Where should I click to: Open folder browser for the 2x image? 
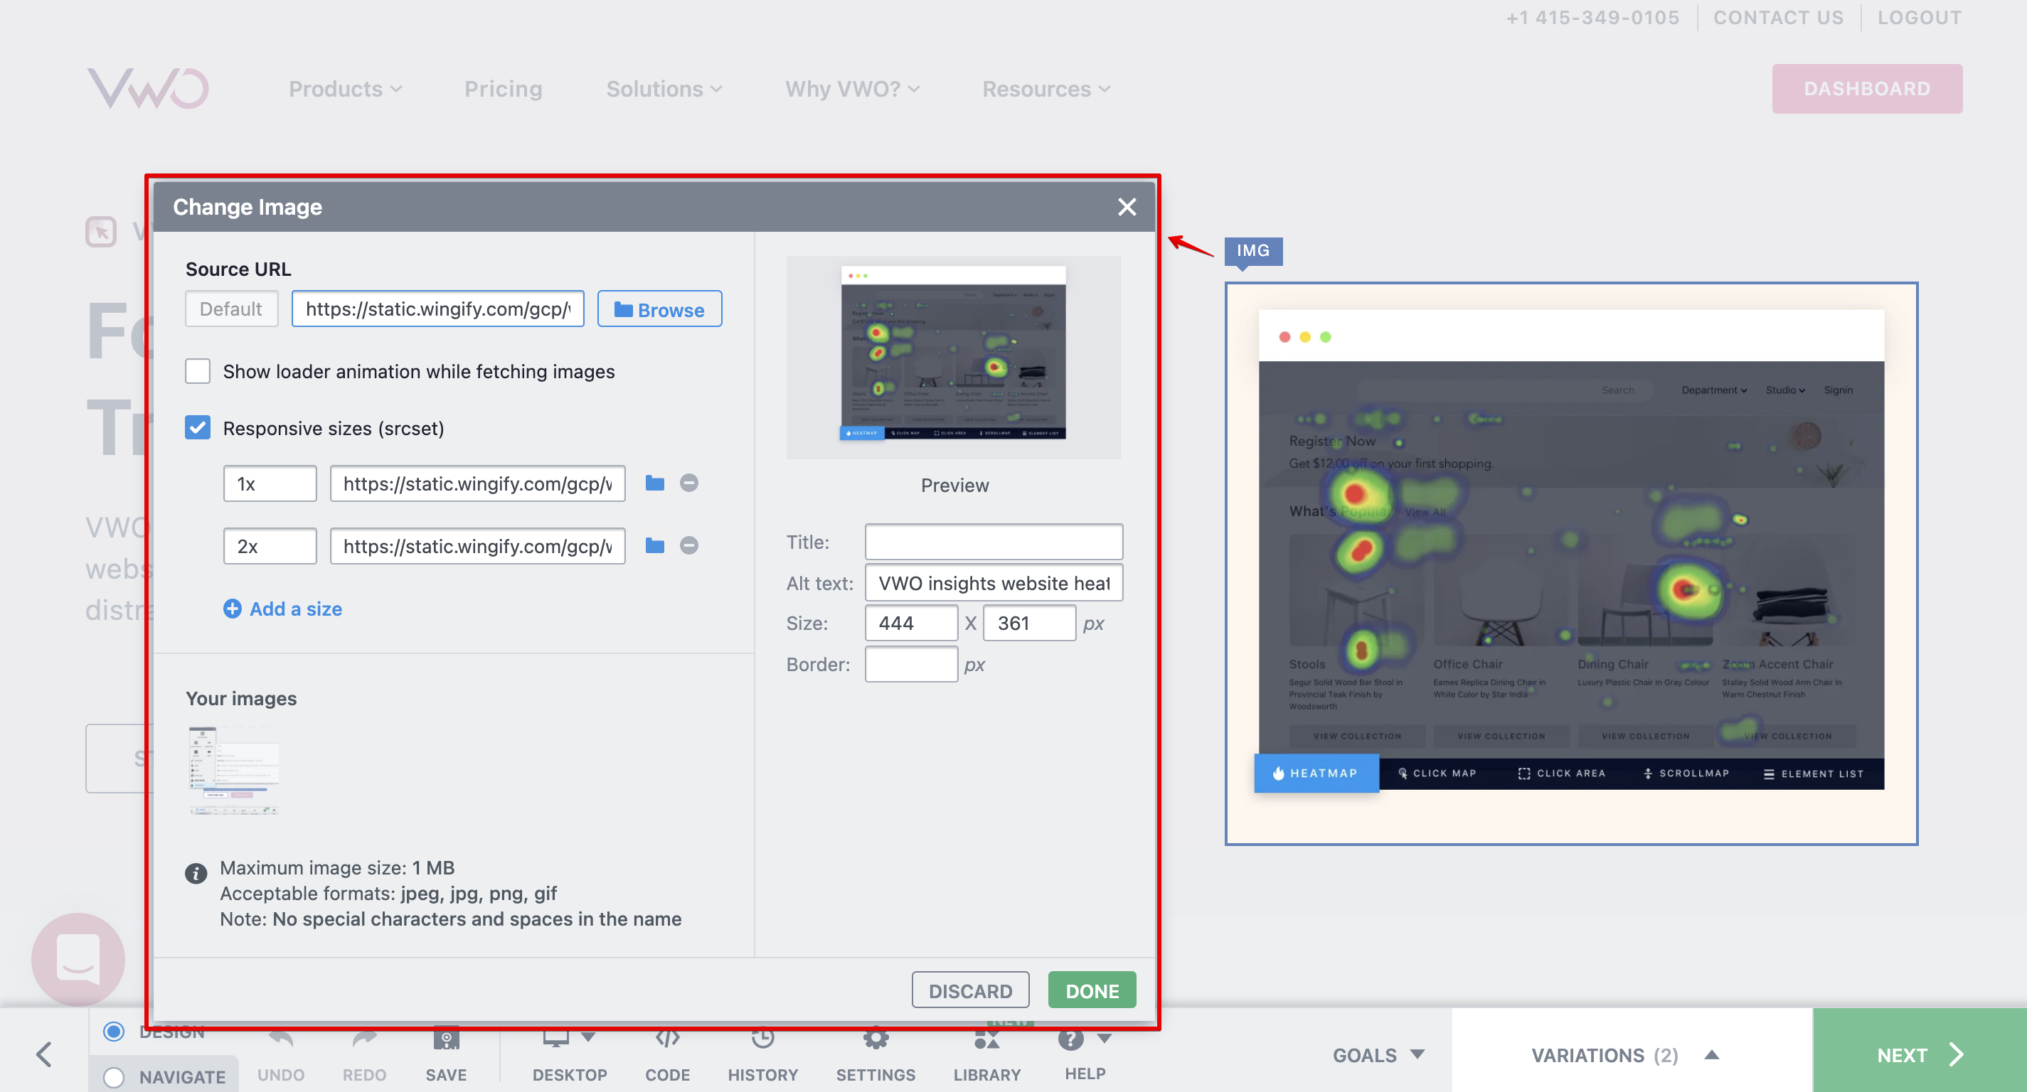click(x=654, y=545)
